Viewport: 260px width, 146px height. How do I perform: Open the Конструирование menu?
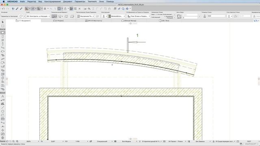[52, 2]
